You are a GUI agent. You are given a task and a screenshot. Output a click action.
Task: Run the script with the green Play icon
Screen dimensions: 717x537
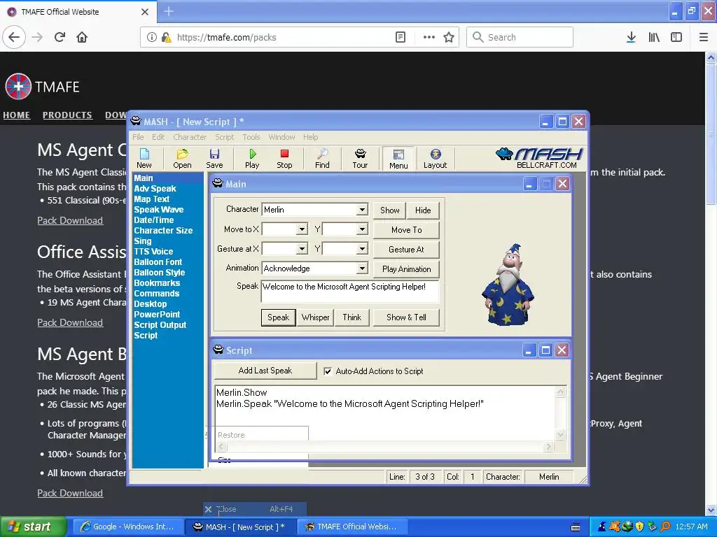point(252,159)
